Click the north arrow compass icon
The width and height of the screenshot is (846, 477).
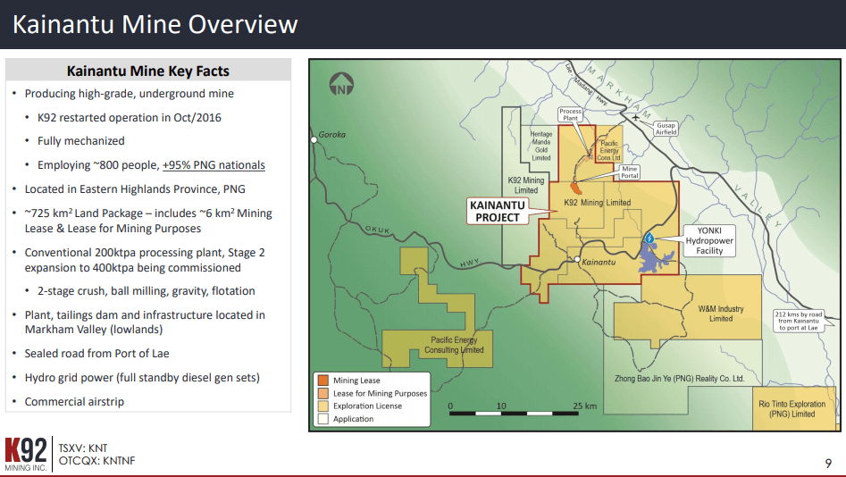[341, 84]
